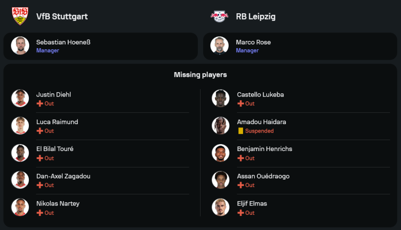The height and width of the screenshot is (230, 401).
Task: Click the Missing players section heading
Action: pos(200,75)
